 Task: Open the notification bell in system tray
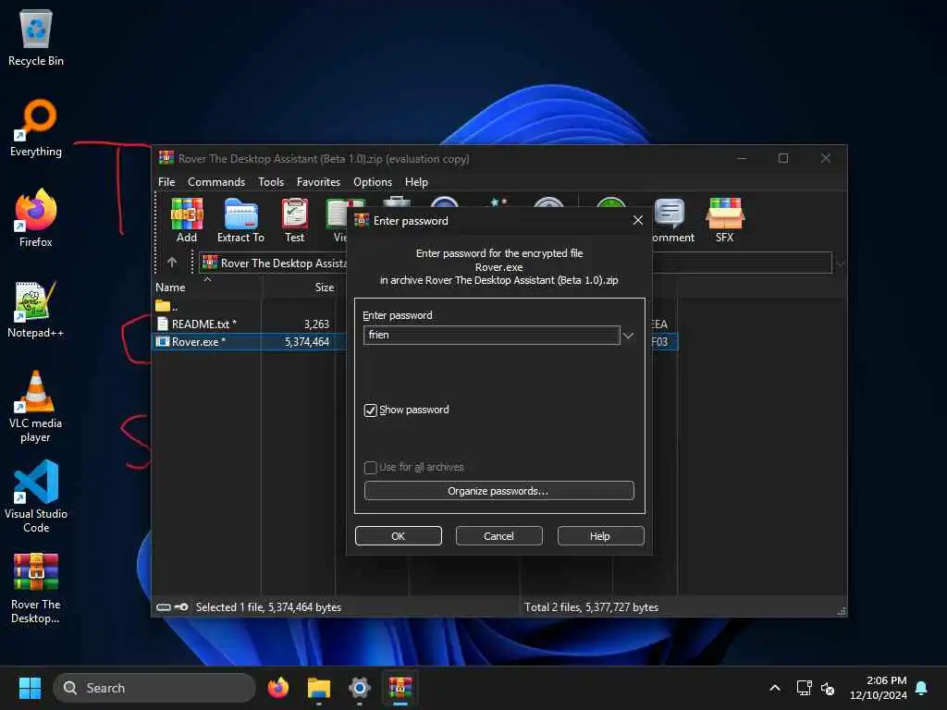[x=922, y=688]
